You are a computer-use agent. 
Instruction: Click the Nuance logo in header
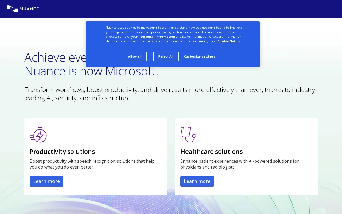tap(23, 9)
